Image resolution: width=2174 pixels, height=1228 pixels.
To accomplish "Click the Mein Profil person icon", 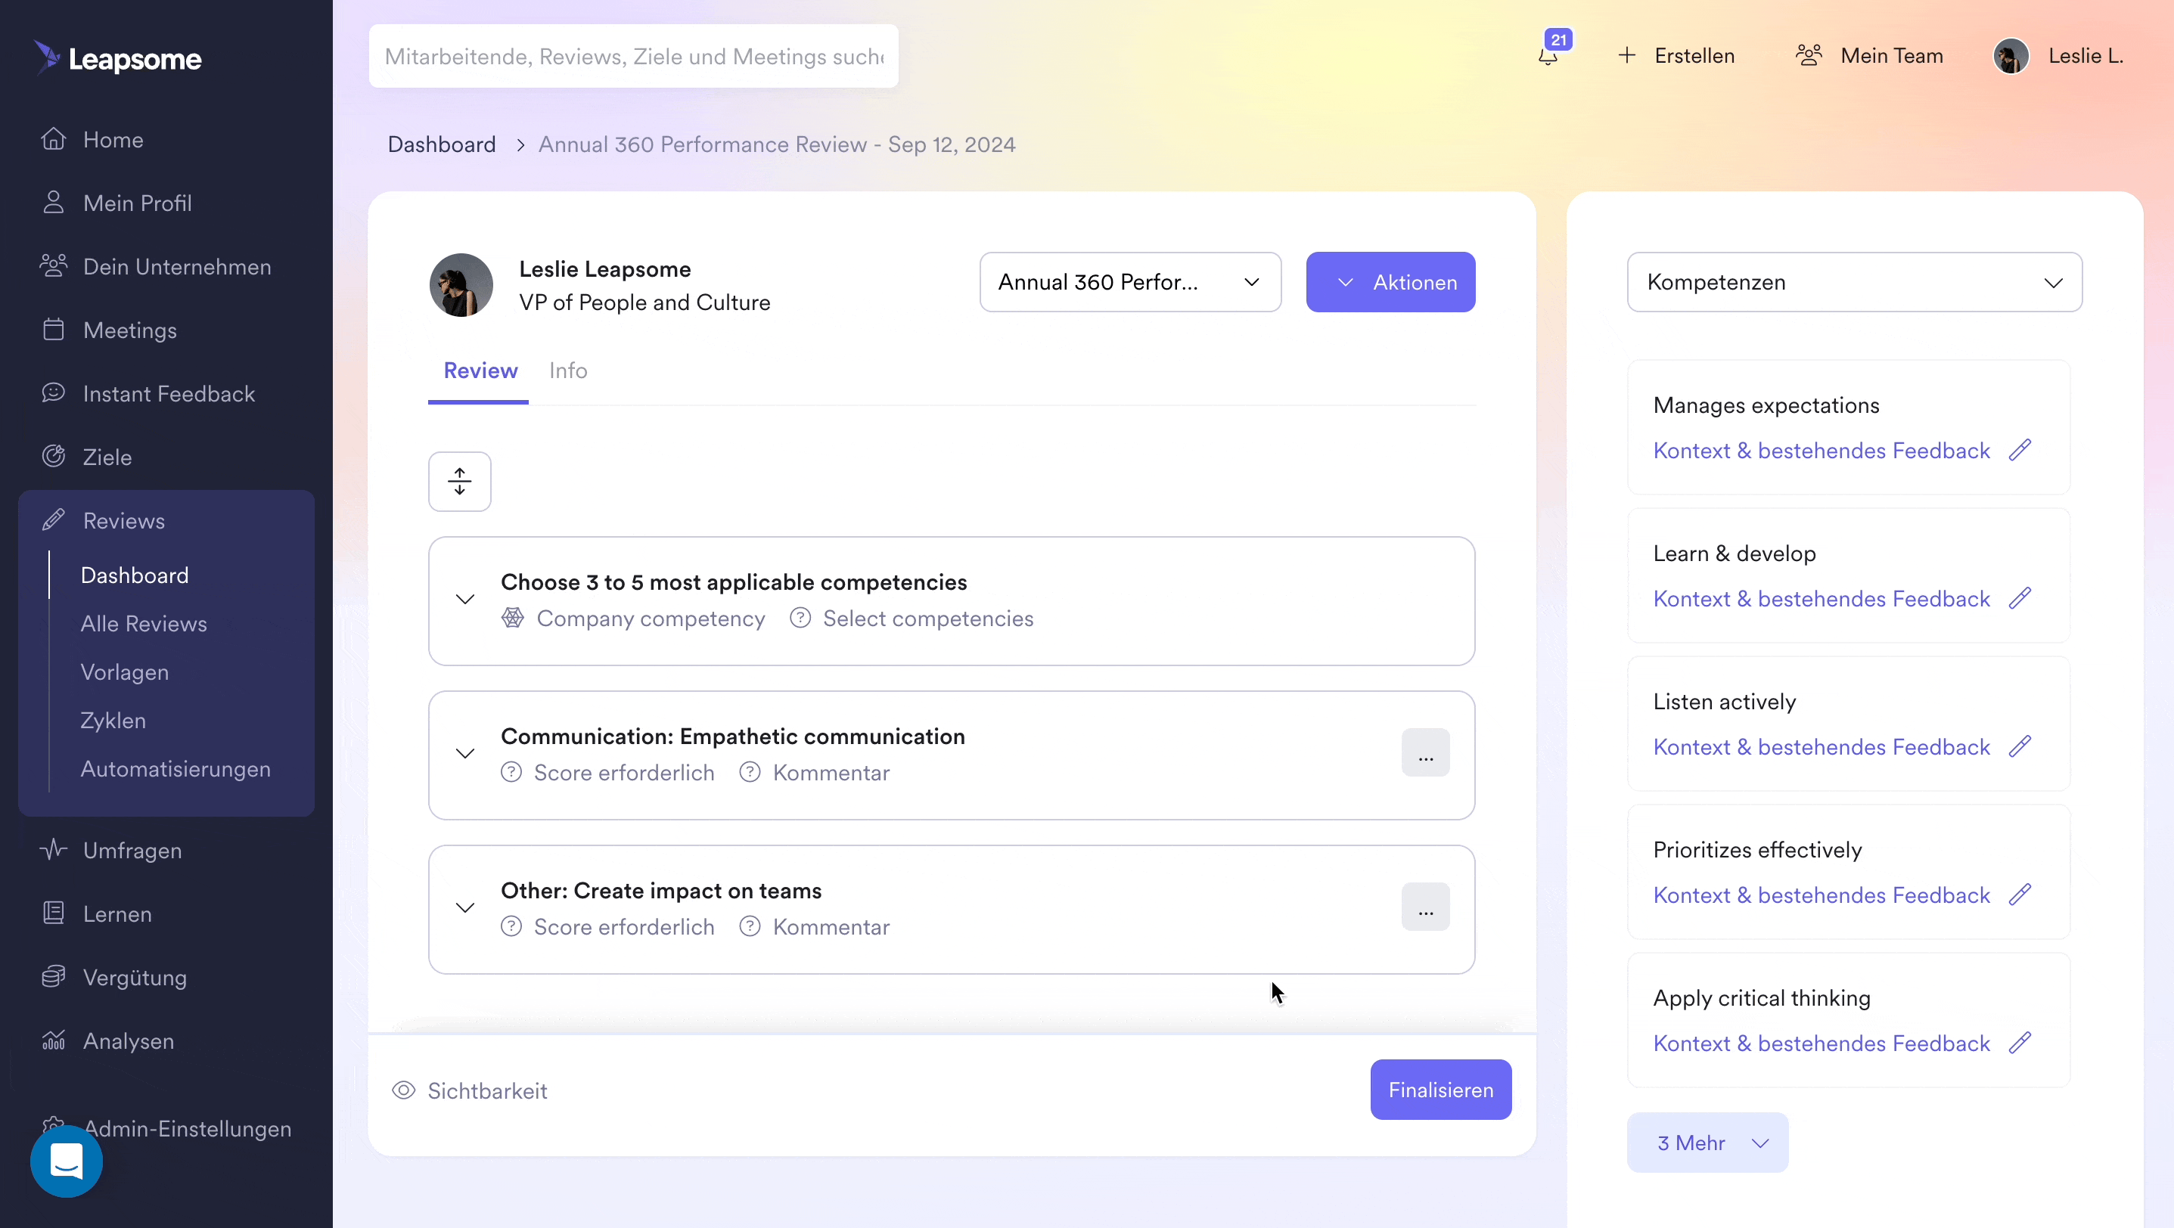I will [53, 203].
